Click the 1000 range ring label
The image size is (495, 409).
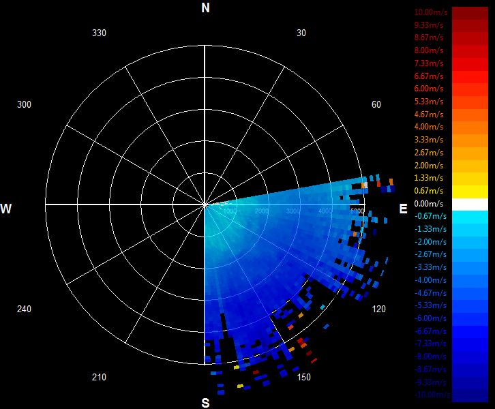pyautogui.click(x=230, y=211)
